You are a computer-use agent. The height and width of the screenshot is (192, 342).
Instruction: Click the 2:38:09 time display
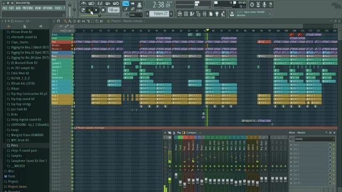coord(161,5)
